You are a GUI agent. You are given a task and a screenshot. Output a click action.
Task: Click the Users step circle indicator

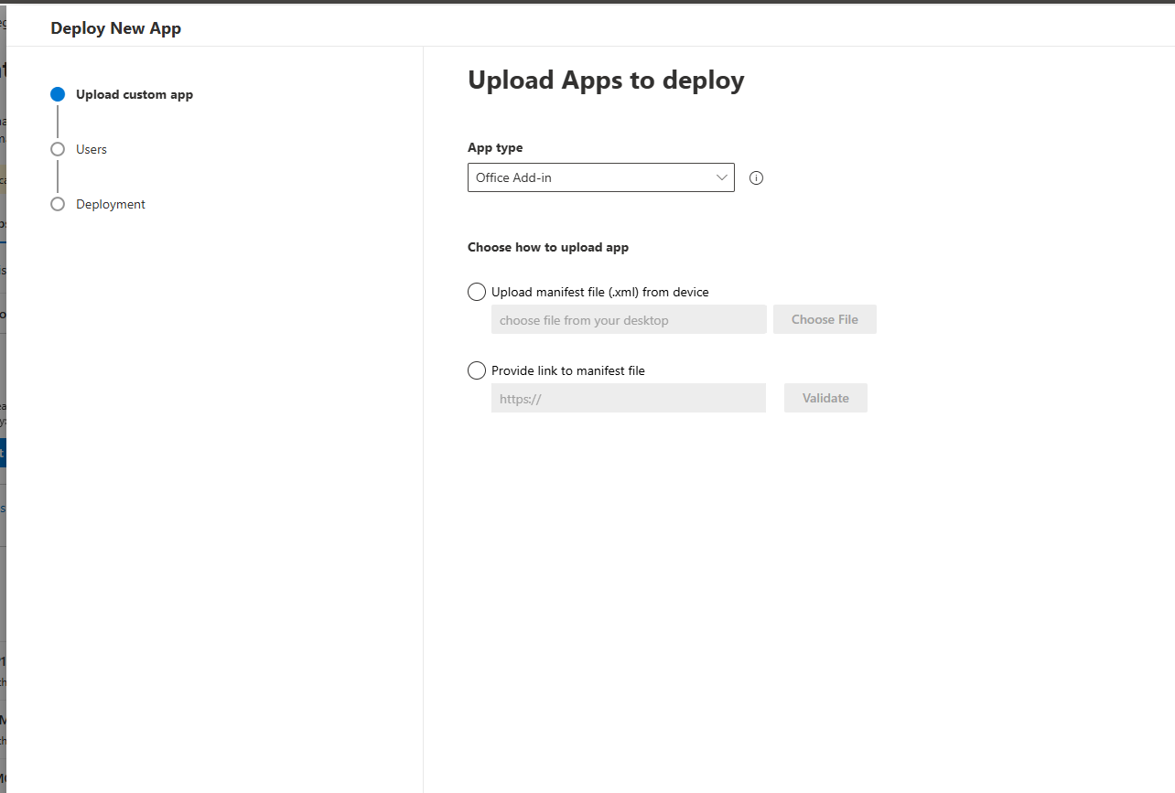click(58, 149)
